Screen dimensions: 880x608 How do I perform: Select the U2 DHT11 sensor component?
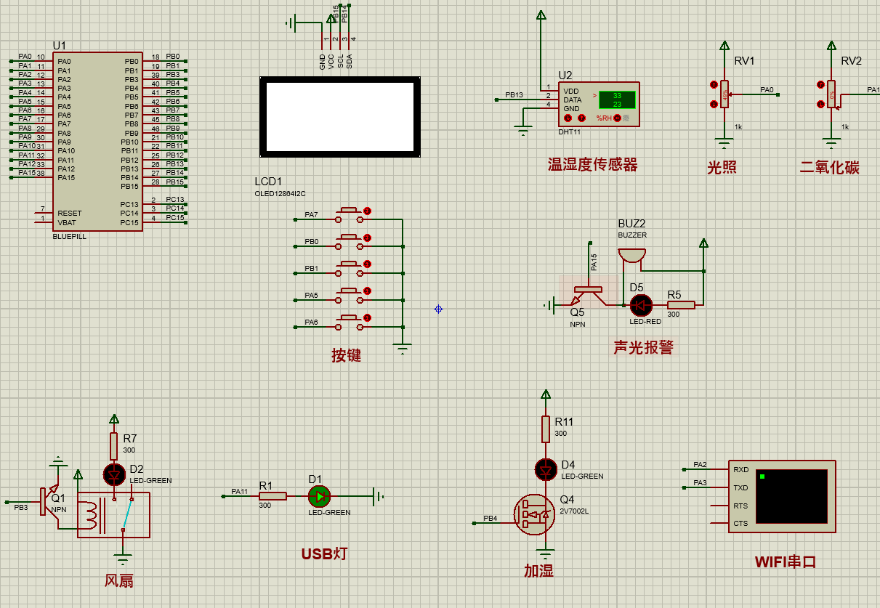599,104
